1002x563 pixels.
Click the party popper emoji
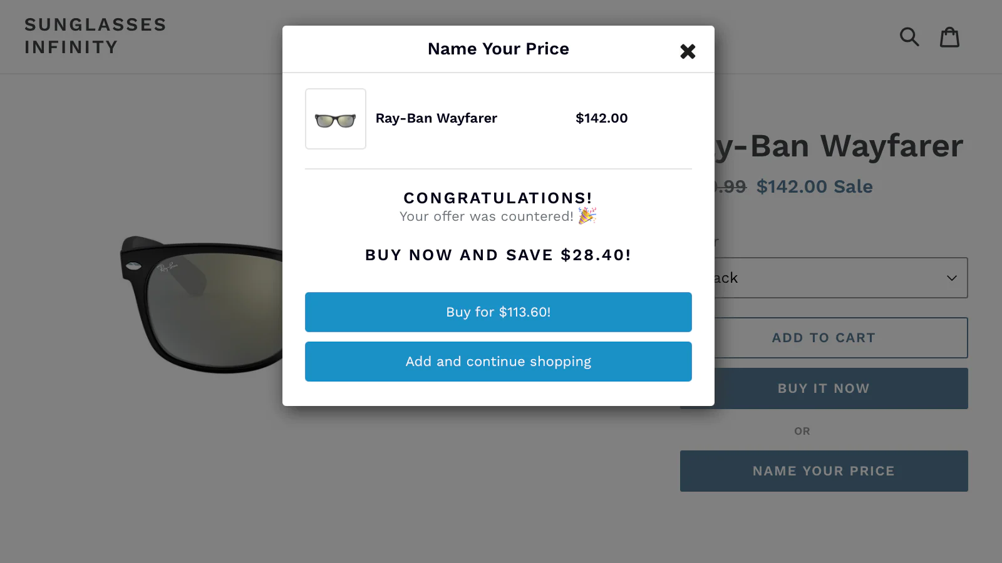pyautogui.click(x=587, y=216)
